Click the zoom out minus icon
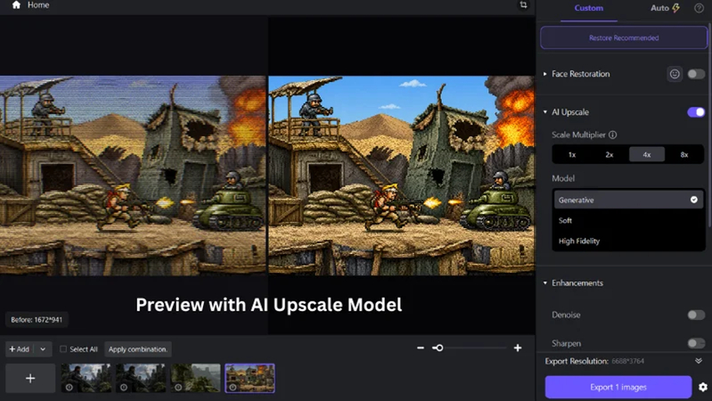 [421, 348]
